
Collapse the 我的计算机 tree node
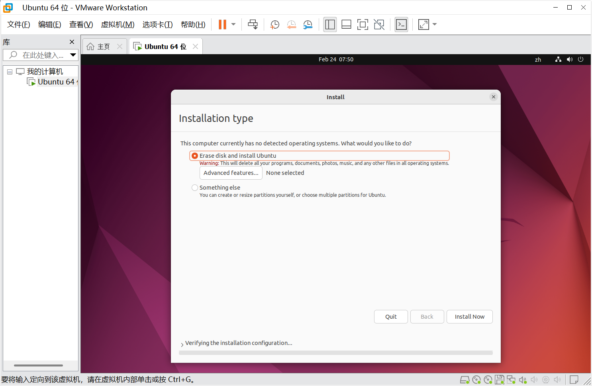coord(10,72)
